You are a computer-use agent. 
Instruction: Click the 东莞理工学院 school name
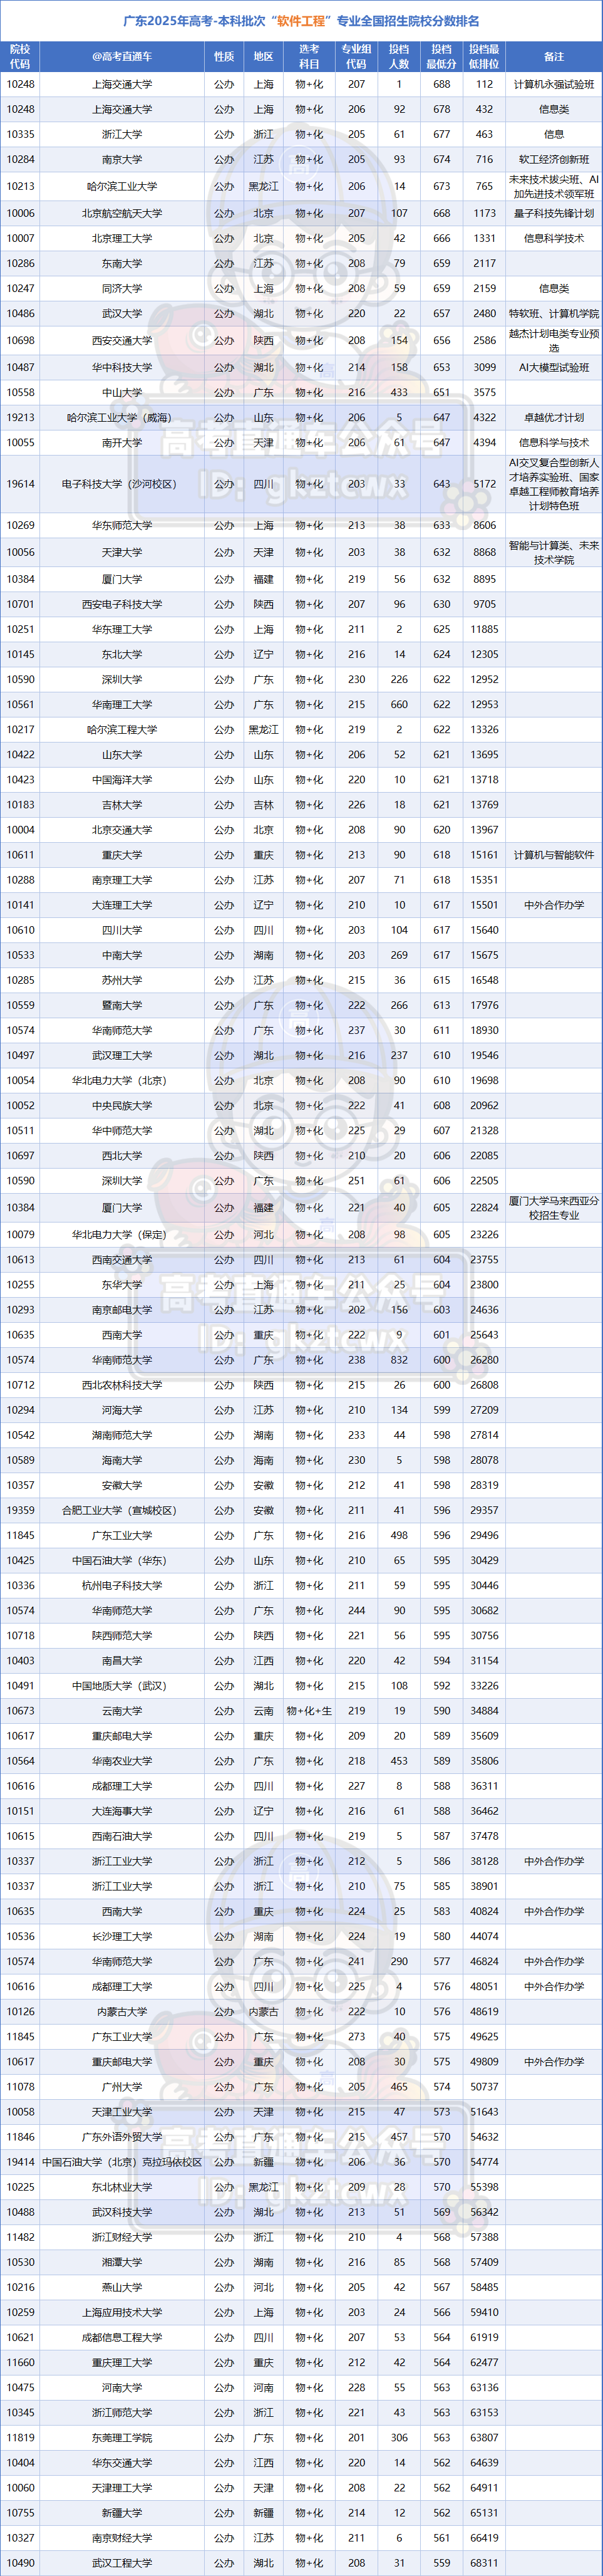point(122,2437)
